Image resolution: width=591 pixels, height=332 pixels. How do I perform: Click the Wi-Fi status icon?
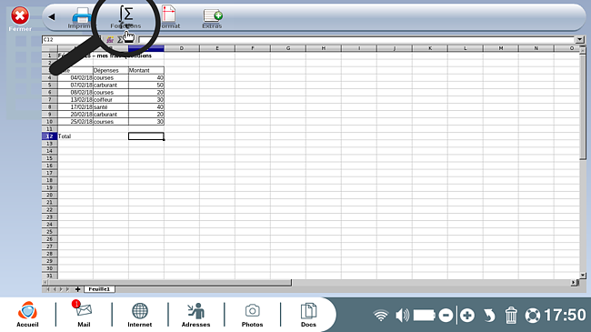coord(381,316)
